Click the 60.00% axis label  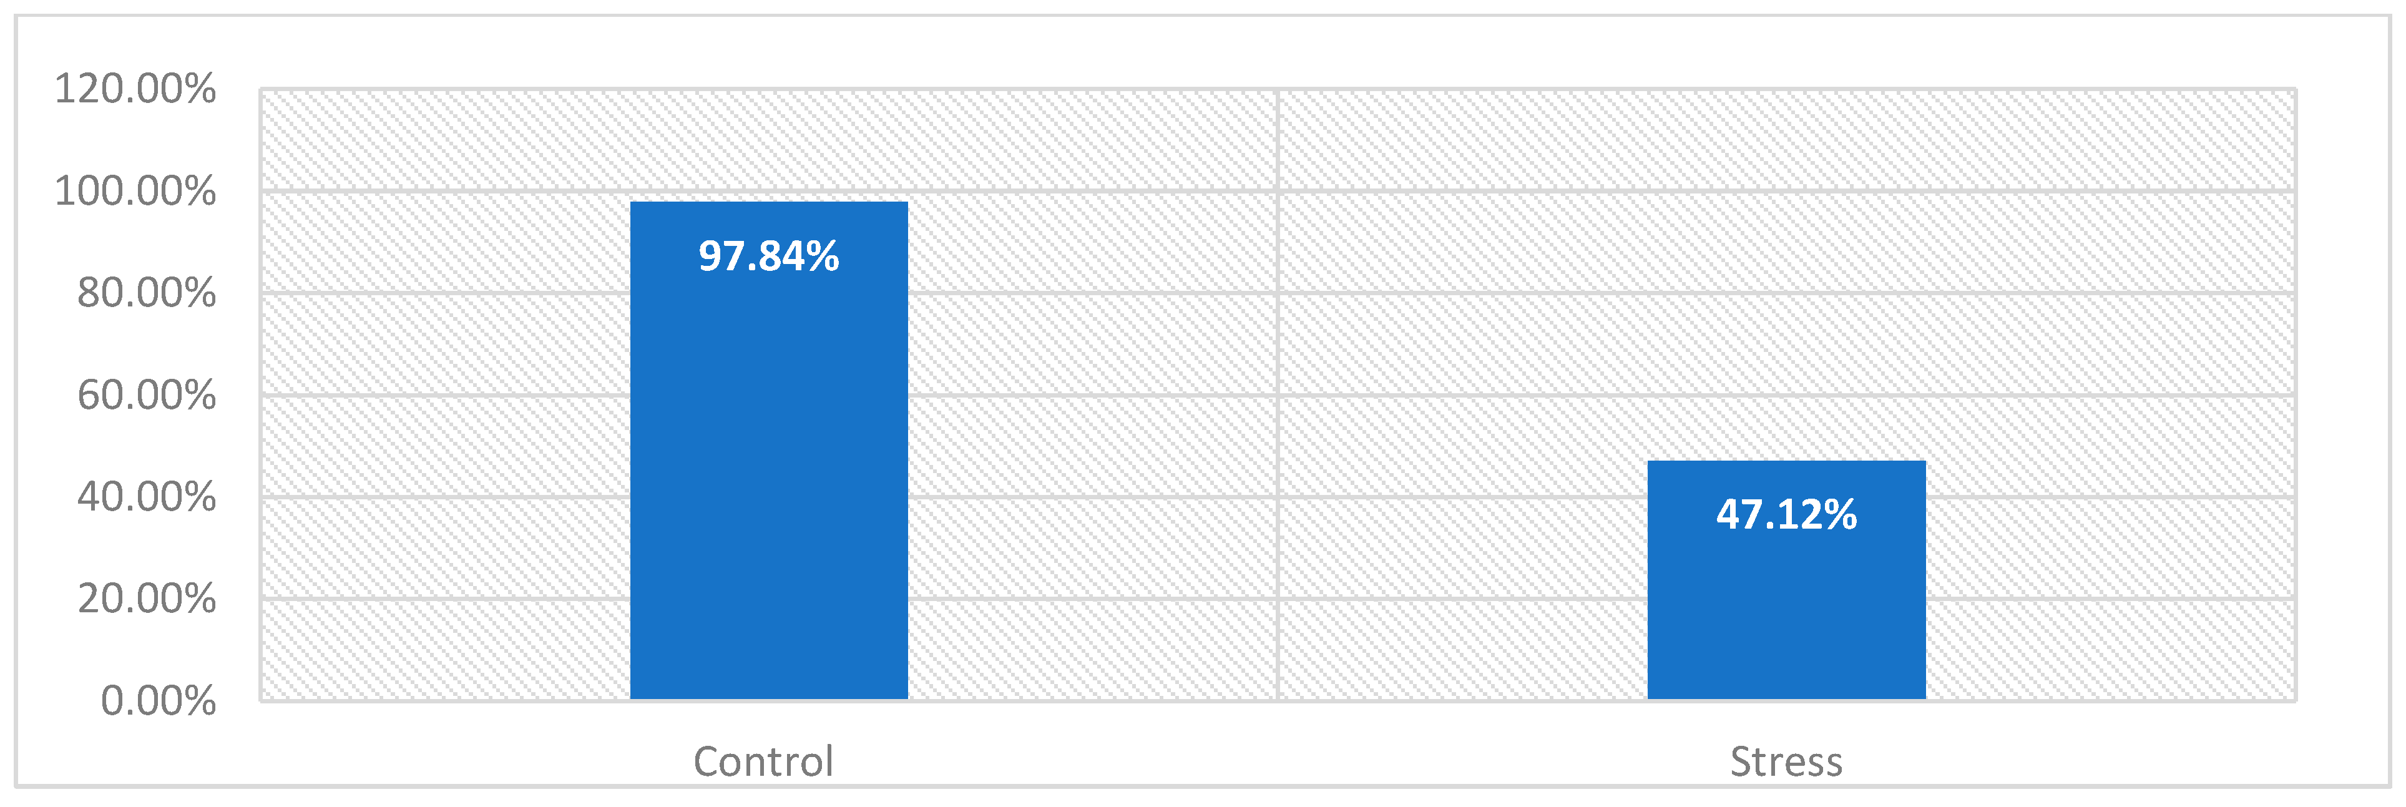tap(147, 395)
